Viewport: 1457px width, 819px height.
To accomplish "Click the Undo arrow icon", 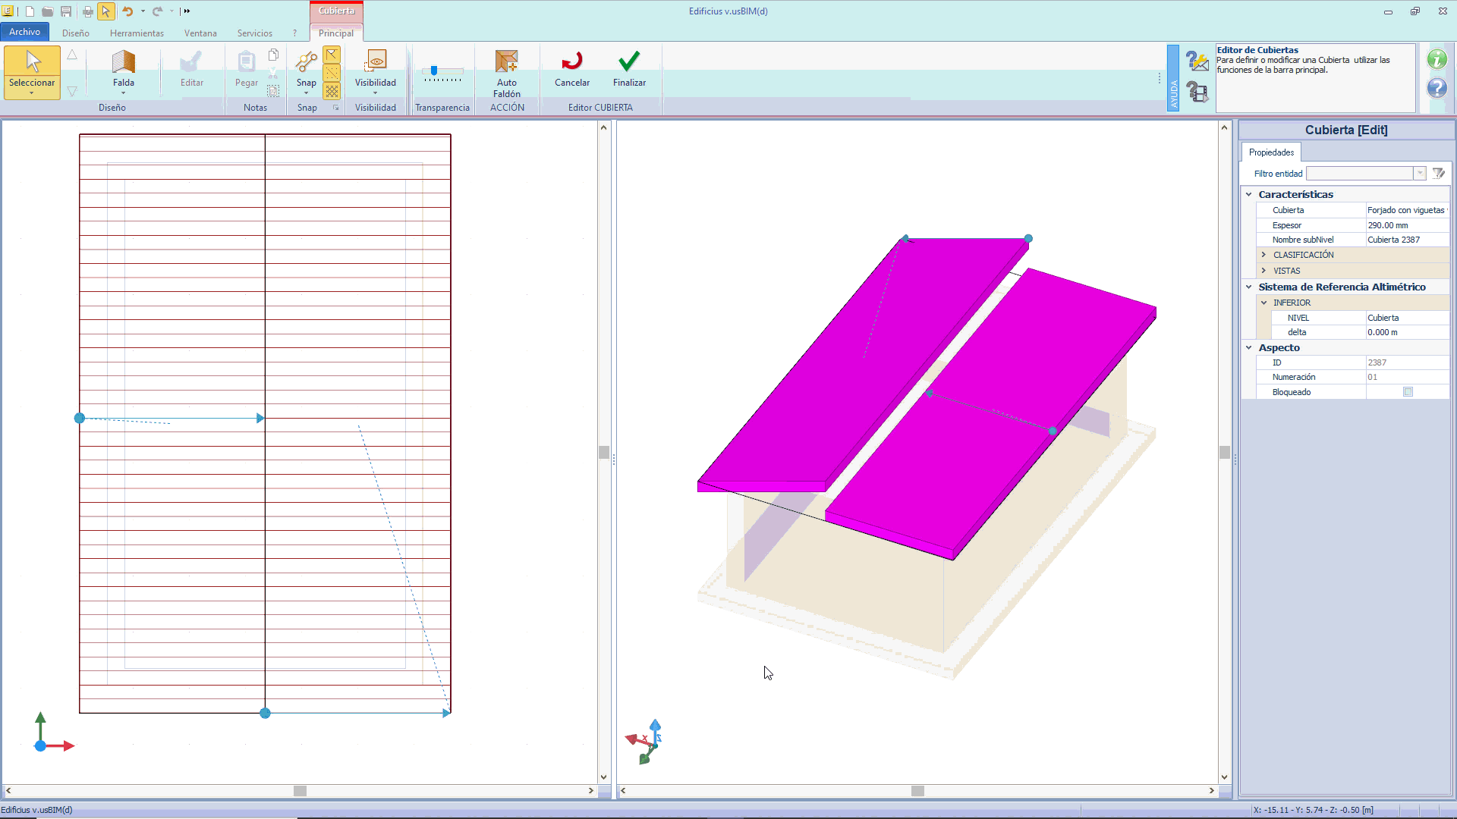I will coord(127,11).
